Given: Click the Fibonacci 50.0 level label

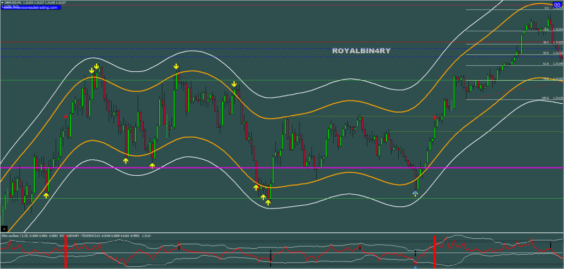Looking at the screenshot, I should (x=546, y=53).
